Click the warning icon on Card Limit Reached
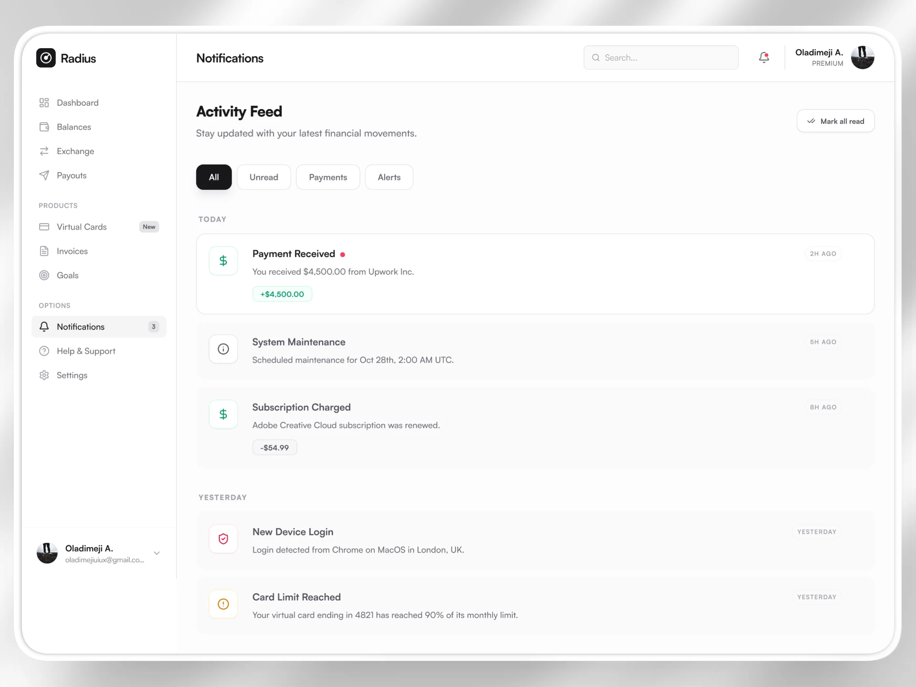Screen dimensions: 916x687 pos(223,604)
